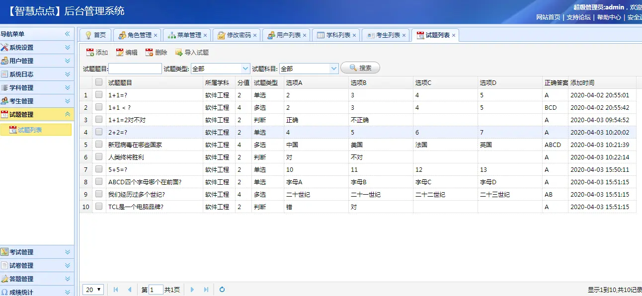Collapse the 试题管理 menu section
The image size is (642, 296).
[x=68, y=114]
